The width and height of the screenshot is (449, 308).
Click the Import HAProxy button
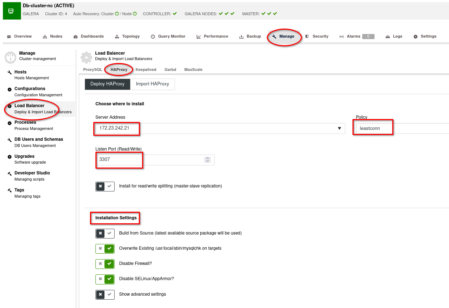152,84
